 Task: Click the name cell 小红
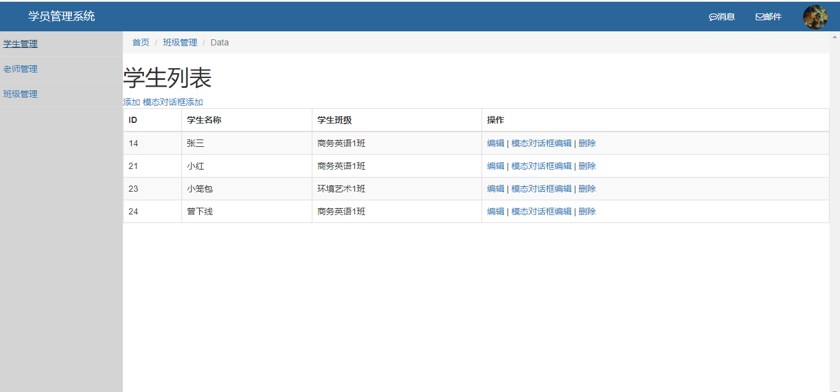(x=247, y=166)
